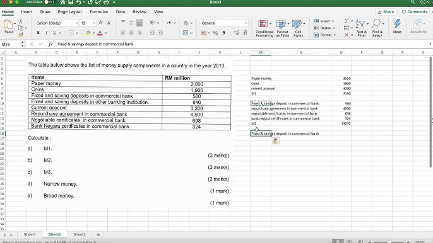Align text left
This screenshot has width=433, height=243.
(x=123, y=33)
